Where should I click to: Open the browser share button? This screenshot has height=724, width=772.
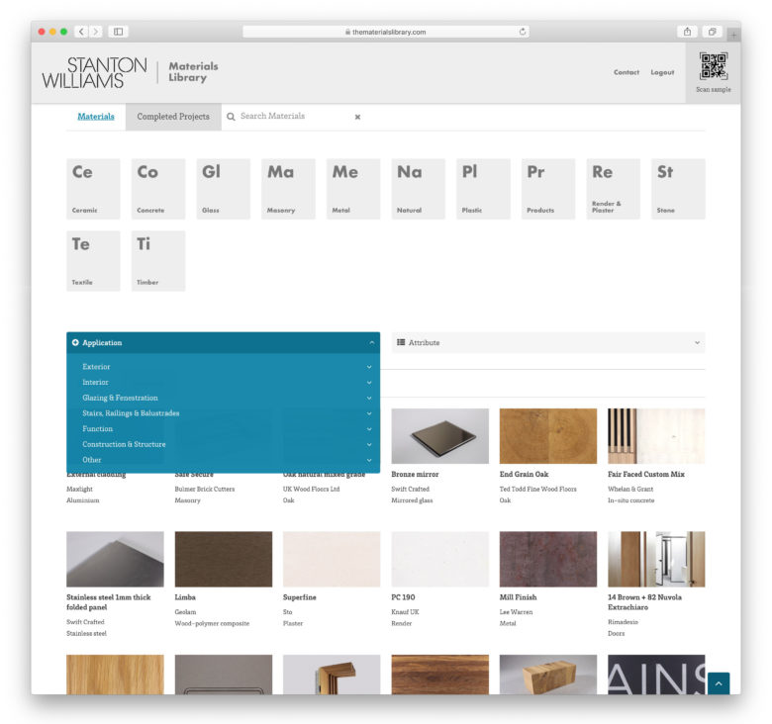click(687, 32)
